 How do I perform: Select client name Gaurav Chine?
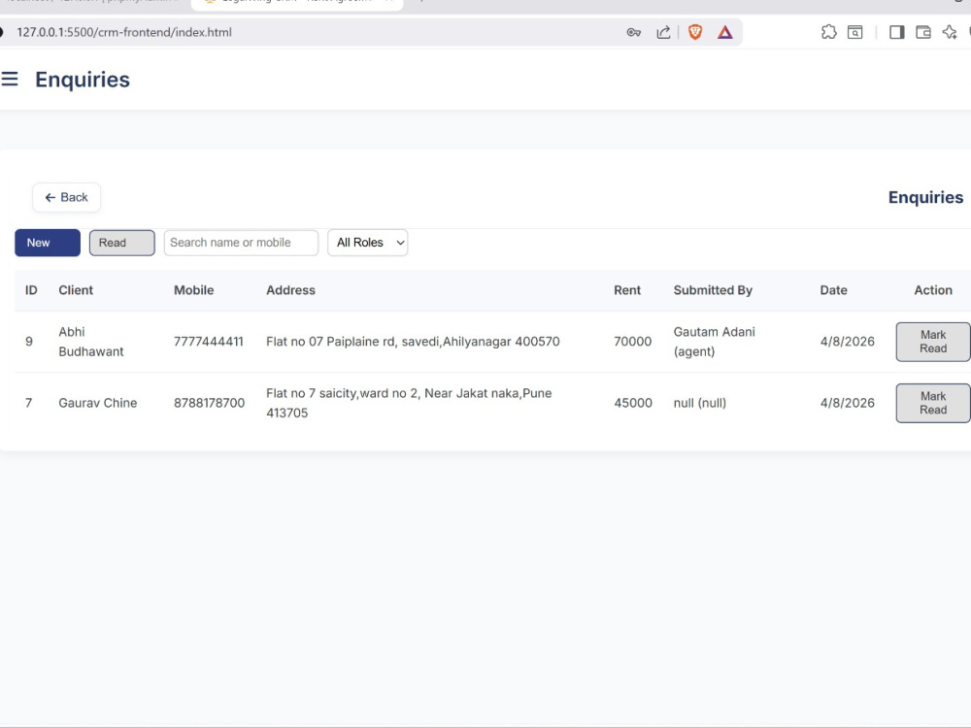(98, 403)
